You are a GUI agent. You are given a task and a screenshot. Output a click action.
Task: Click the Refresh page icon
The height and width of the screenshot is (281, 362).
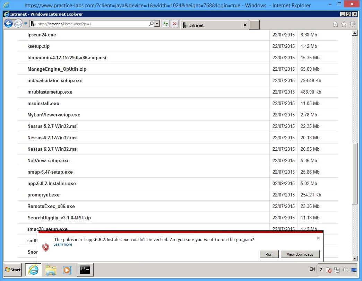tap(166, 24)
